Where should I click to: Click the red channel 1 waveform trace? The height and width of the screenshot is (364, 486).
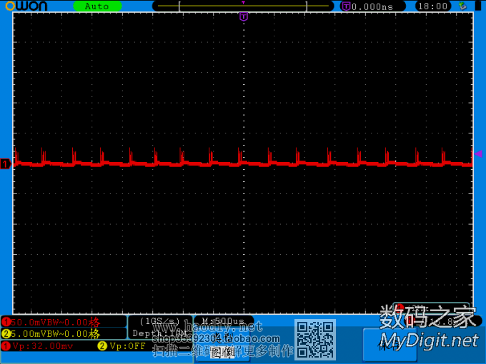pyautogui.click(x=214, y=163)
